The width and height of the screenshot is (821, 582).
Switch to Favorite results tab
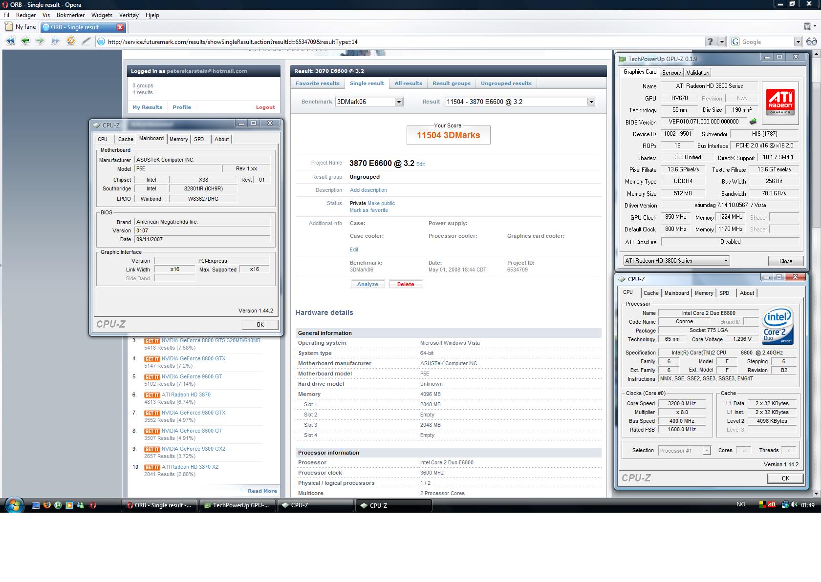click(x=317, y=83)
